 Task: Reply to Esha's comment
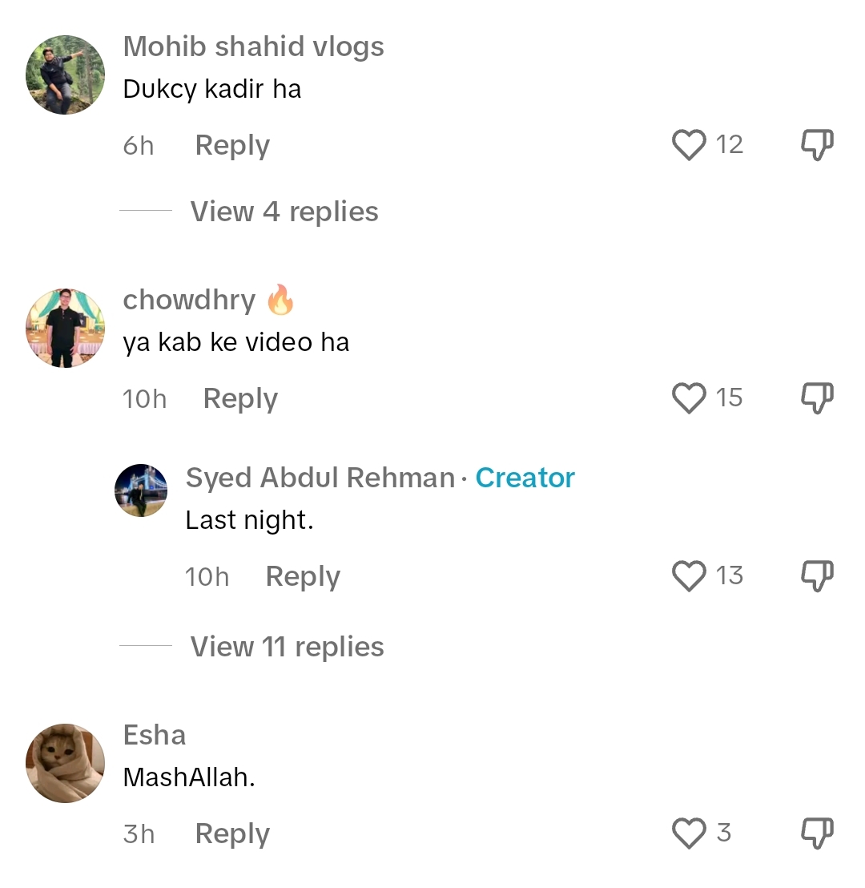(x=231, y=834)
